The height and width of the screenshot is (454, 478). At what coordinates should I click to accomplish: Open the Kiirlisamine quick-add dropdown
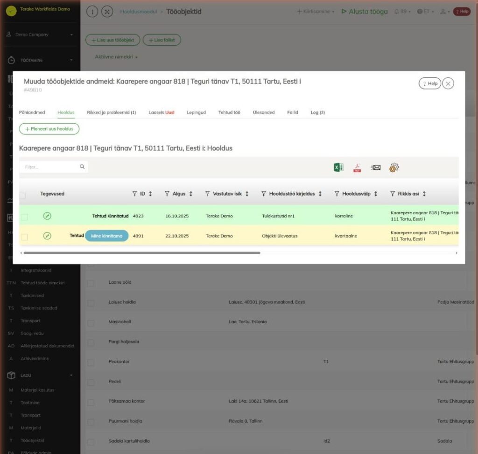[x=316, y=11]
